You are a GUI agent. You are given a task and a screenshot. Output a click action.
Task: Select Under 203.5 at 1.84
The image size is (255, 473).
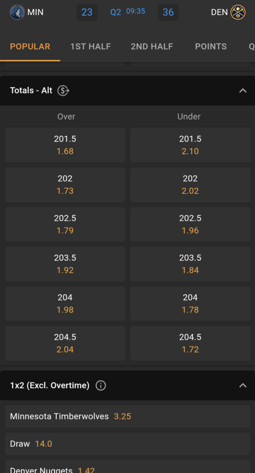(x=190, y=264)
